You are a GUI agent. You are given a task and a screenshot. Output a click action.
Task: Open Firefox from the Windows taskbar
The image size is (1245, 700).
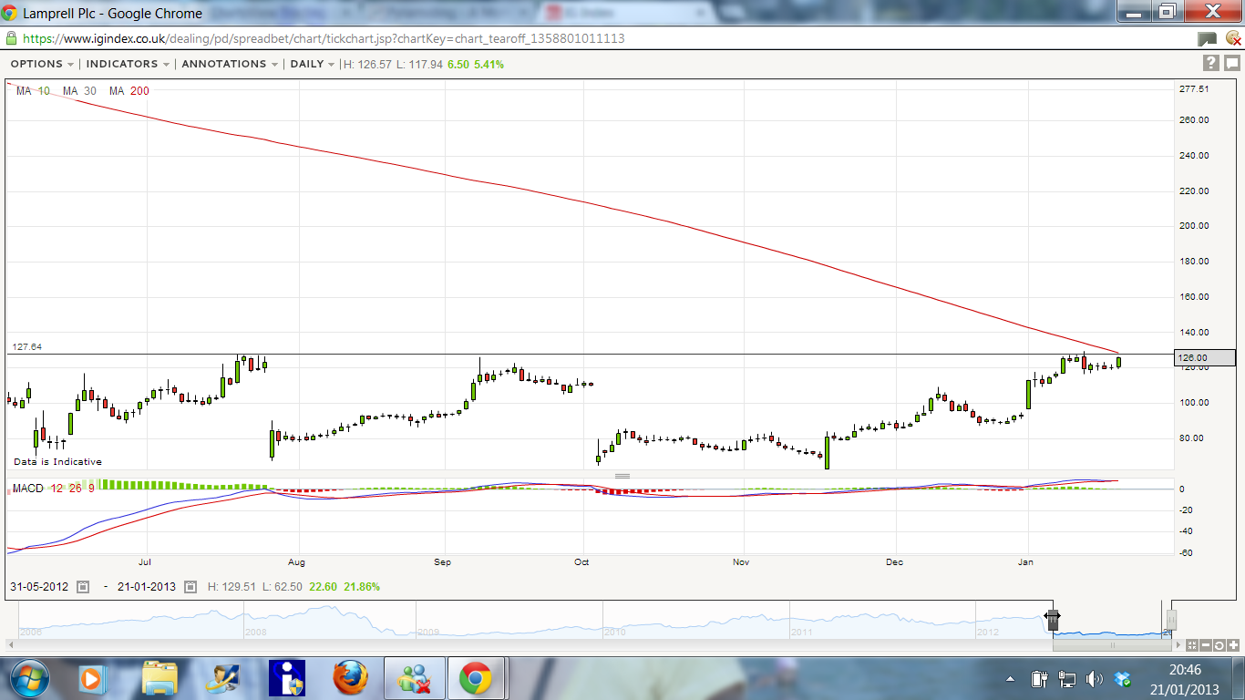350,678
